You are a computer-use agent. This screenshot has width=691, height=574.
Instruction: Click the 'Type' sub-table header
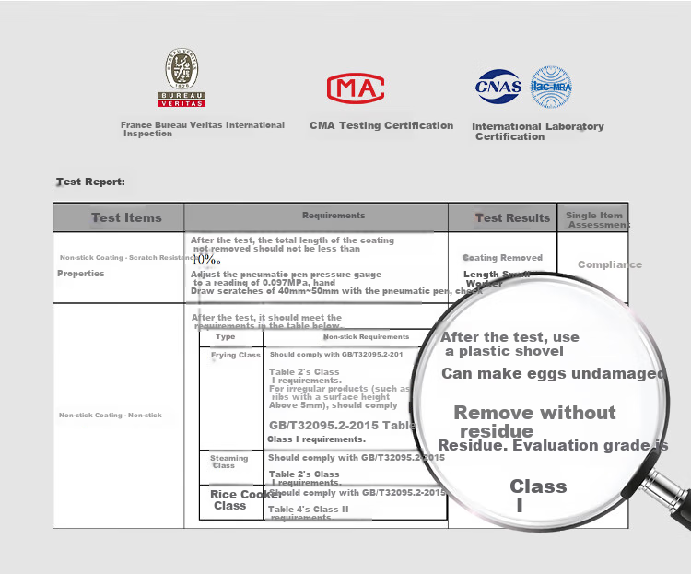[x=225, y=336]
